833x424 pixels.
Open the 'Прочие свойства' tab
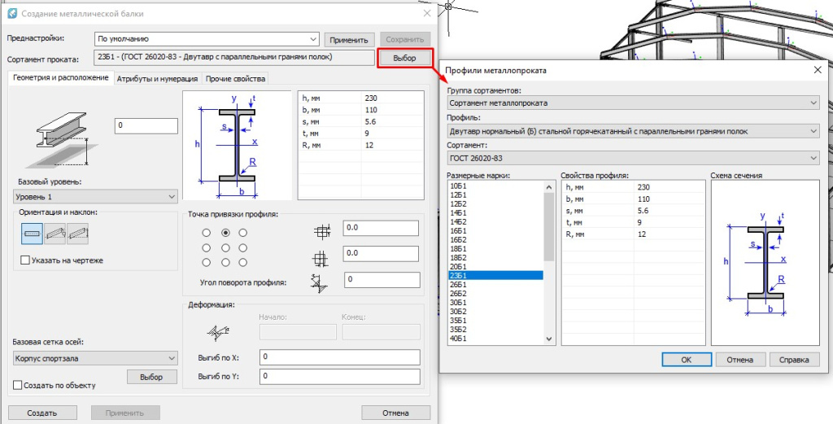[235, 79]
